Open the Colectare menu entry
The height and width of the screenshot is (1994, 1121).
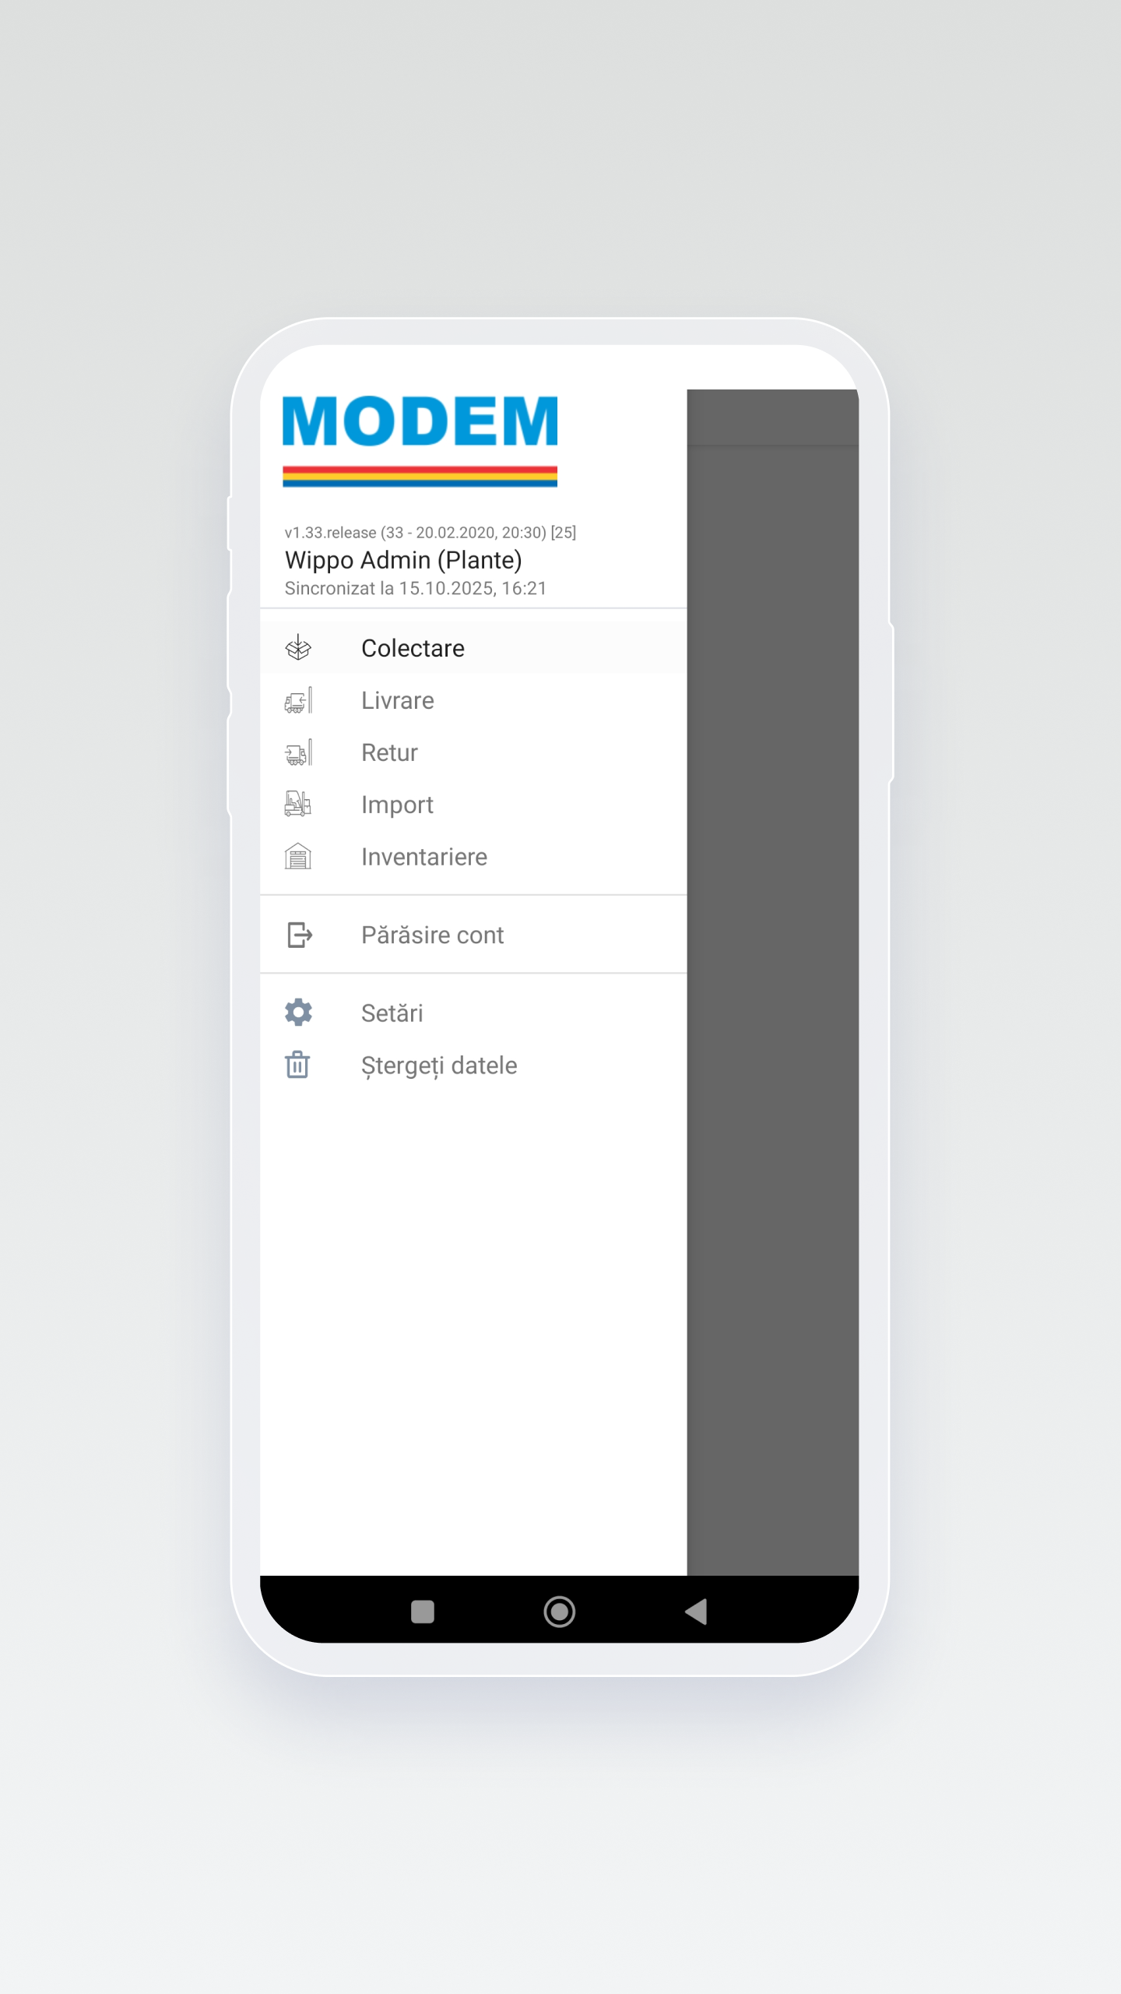point(413,648)
